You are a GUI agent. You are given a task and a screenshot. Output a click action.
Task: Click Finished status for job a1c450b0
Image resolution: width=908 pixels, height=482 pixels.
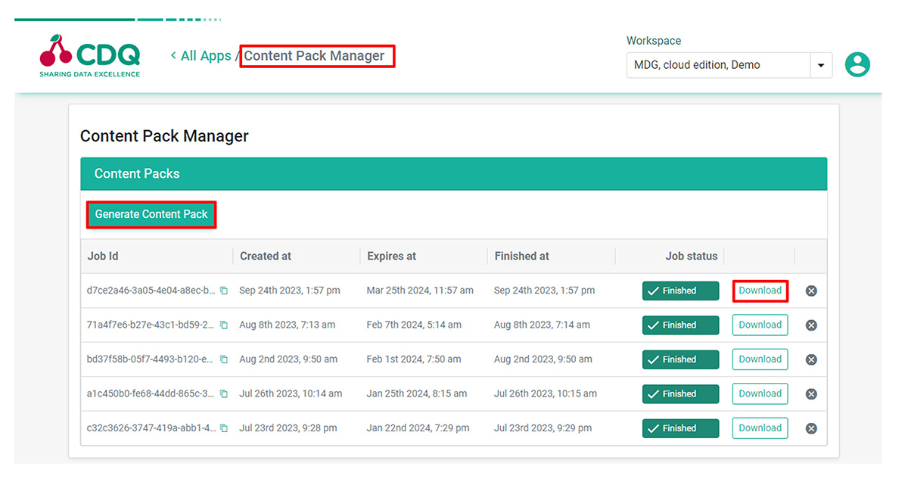pyautogui.click(x=680, y=394)
